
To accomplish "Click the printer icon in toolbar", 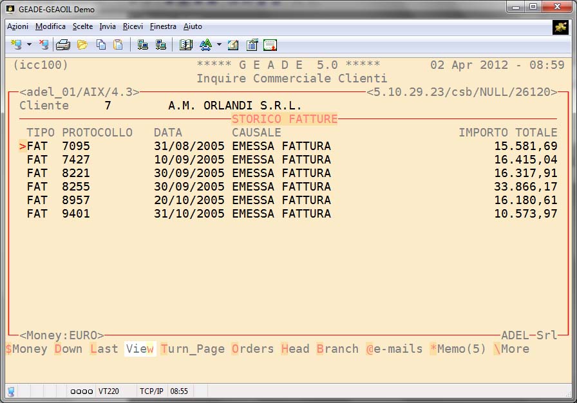I will click(x=62, y=44).
